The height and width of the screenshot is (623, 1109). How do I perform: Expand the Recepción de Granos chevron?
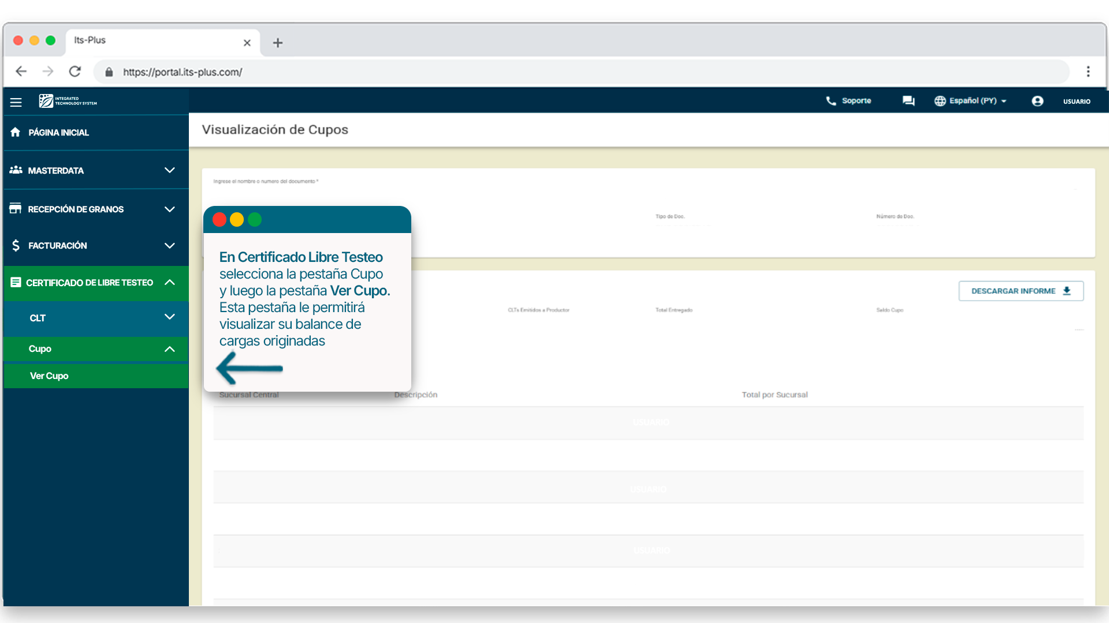[x=169, y=209]
